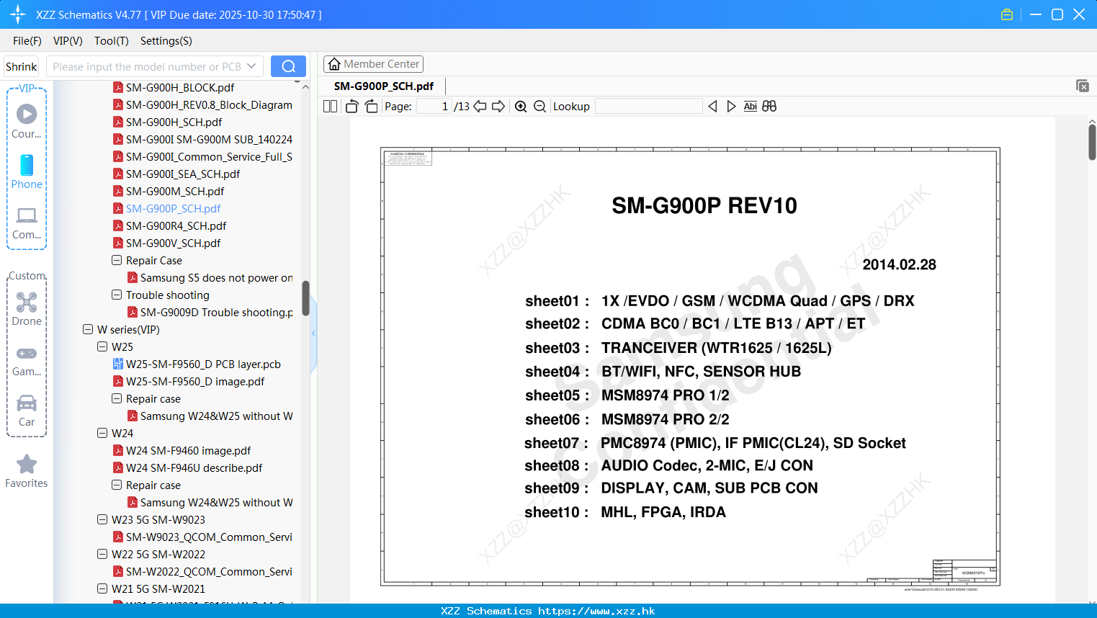The width and height of the screenshot is (1097, 618).
Task: Toggle the two-page view icon
Action: click(x=330, y=107)
